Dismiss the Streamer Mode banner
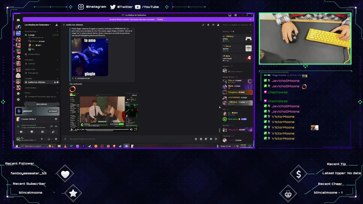This screenshot has height=204, width=363. tap(250, 20)
